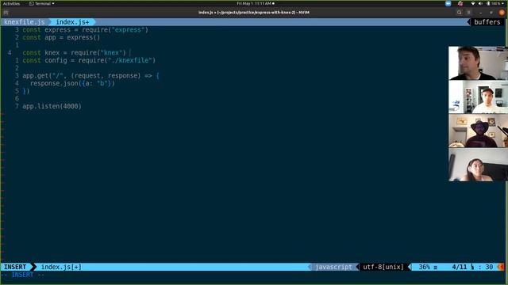
Task: Click the app.listen(4000) line
Action: pyautogui.click(x=52, y=106)
